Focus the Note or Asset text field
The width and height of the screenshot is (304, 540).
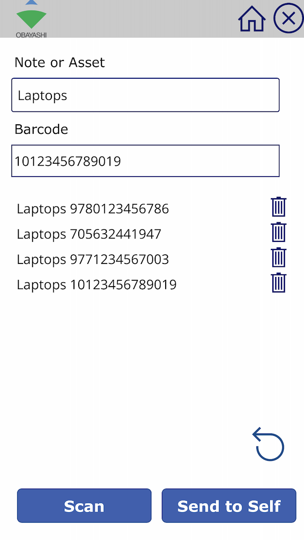pos(146,95)
